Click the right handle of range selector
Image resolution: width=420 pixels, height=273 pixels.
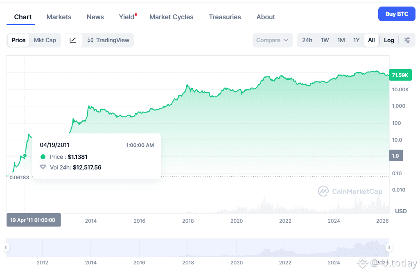coord(388,247)
